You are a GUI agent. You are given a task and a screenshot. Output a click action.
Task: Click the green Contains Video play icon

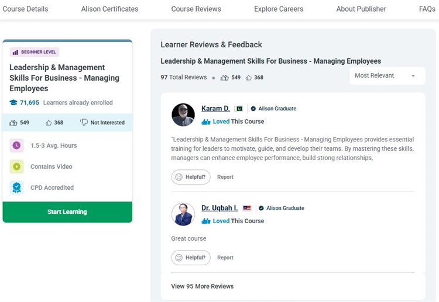(16, 166)
